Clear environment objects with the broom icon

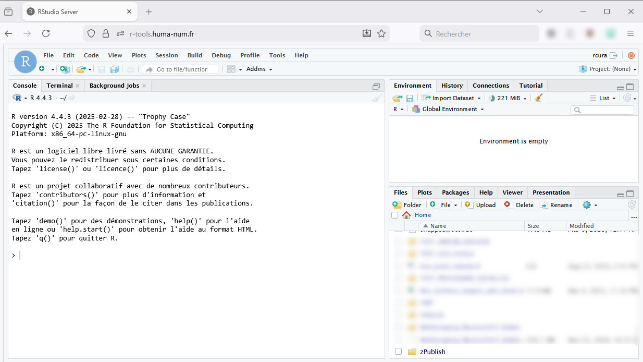click(539, 98)
